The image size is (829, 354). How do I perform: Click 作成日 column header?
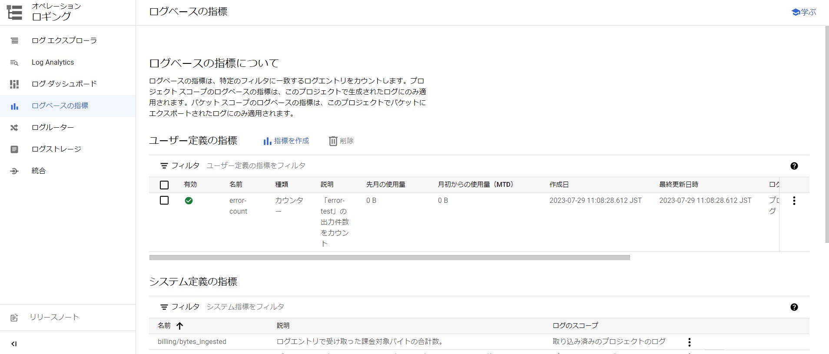pos(559,185)
